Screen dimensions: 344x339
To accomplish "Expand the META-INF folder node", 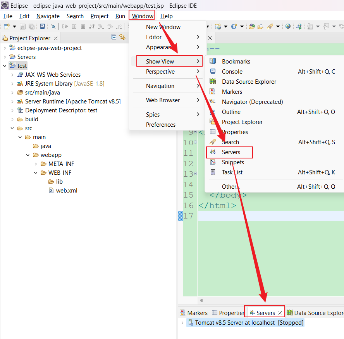I will (36, 164).
